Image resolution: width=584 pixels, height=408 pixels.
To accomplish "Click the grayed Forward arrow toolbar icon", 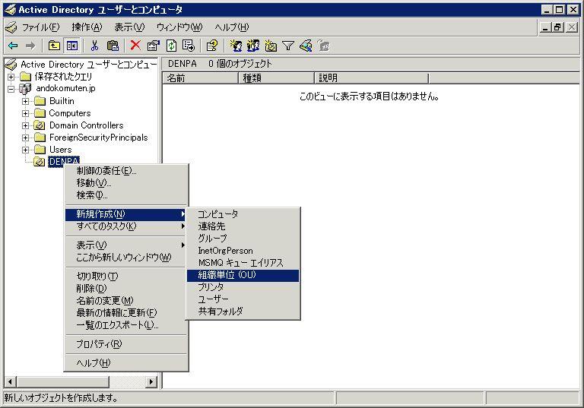I will (x=30, y=46).
